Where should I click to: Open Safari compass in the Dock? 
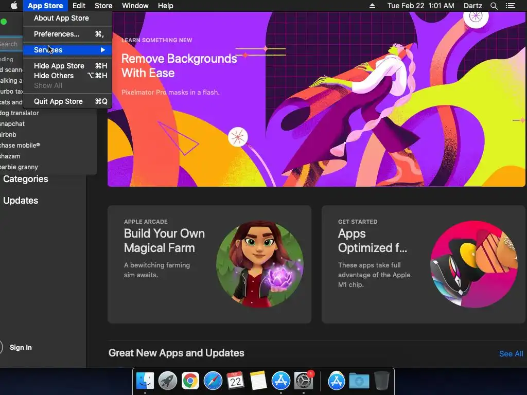coord(213,381)
